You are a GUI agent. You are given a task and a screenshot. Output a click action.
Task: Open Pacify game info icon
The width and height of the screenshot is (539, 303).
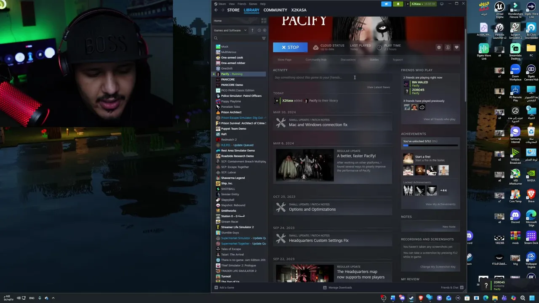coord(448,48)
